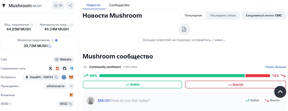
Task: Click the Узнать больше link
Action: (275, 67)
